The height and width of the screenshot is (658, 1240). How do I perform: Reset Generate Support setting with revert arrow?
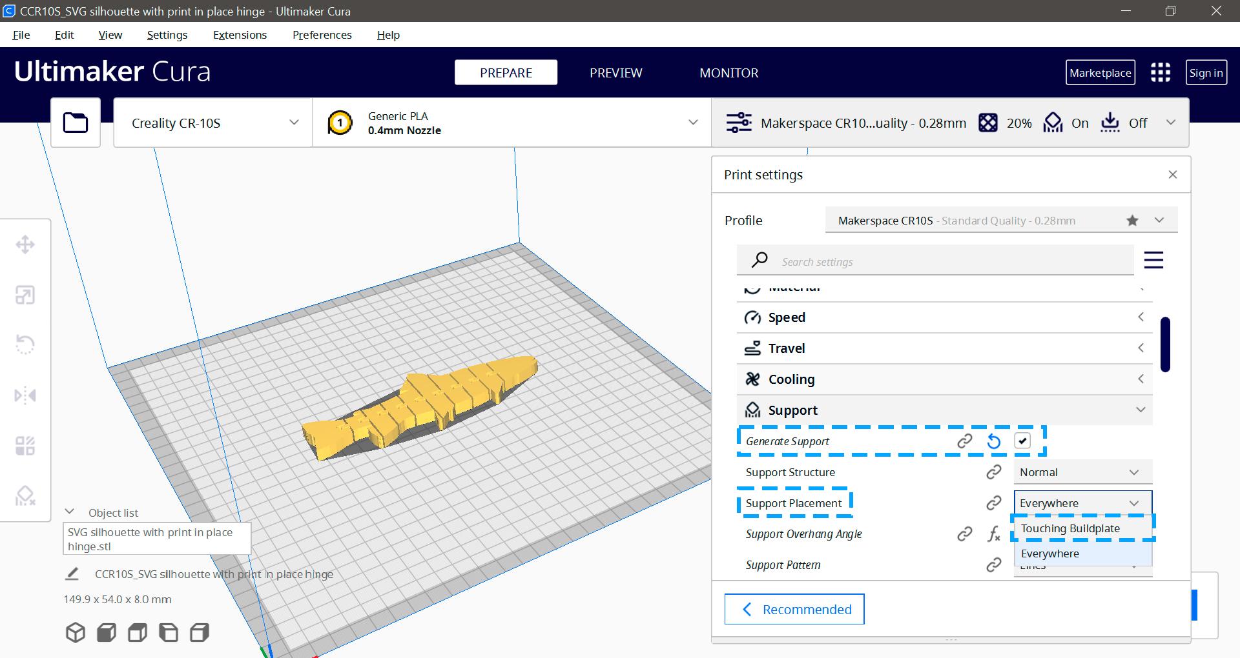point(994,441)
